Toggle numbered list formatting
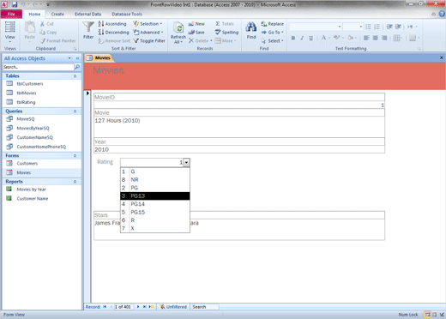The height and width of the screenshot is (319, 446). point(377,27)
